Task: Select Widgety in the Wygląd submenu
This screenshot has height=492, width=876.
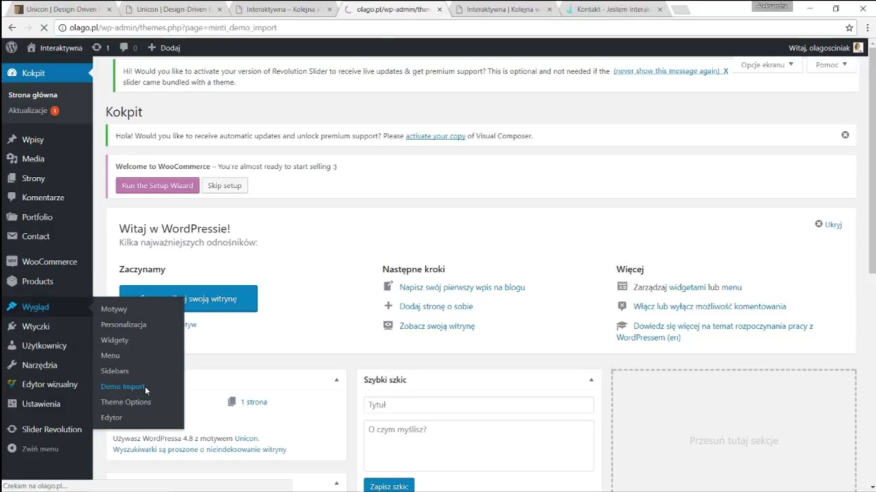Action: (x=115, y=340)
